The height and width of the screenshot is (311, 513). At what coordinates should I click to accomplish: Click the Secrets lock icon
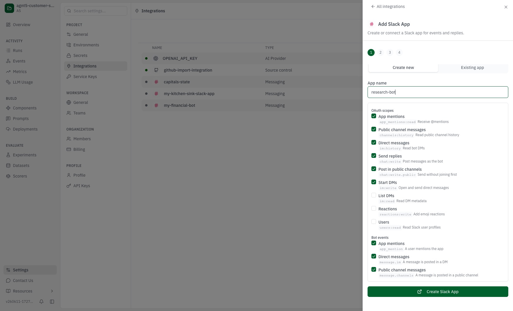(69, 55)
